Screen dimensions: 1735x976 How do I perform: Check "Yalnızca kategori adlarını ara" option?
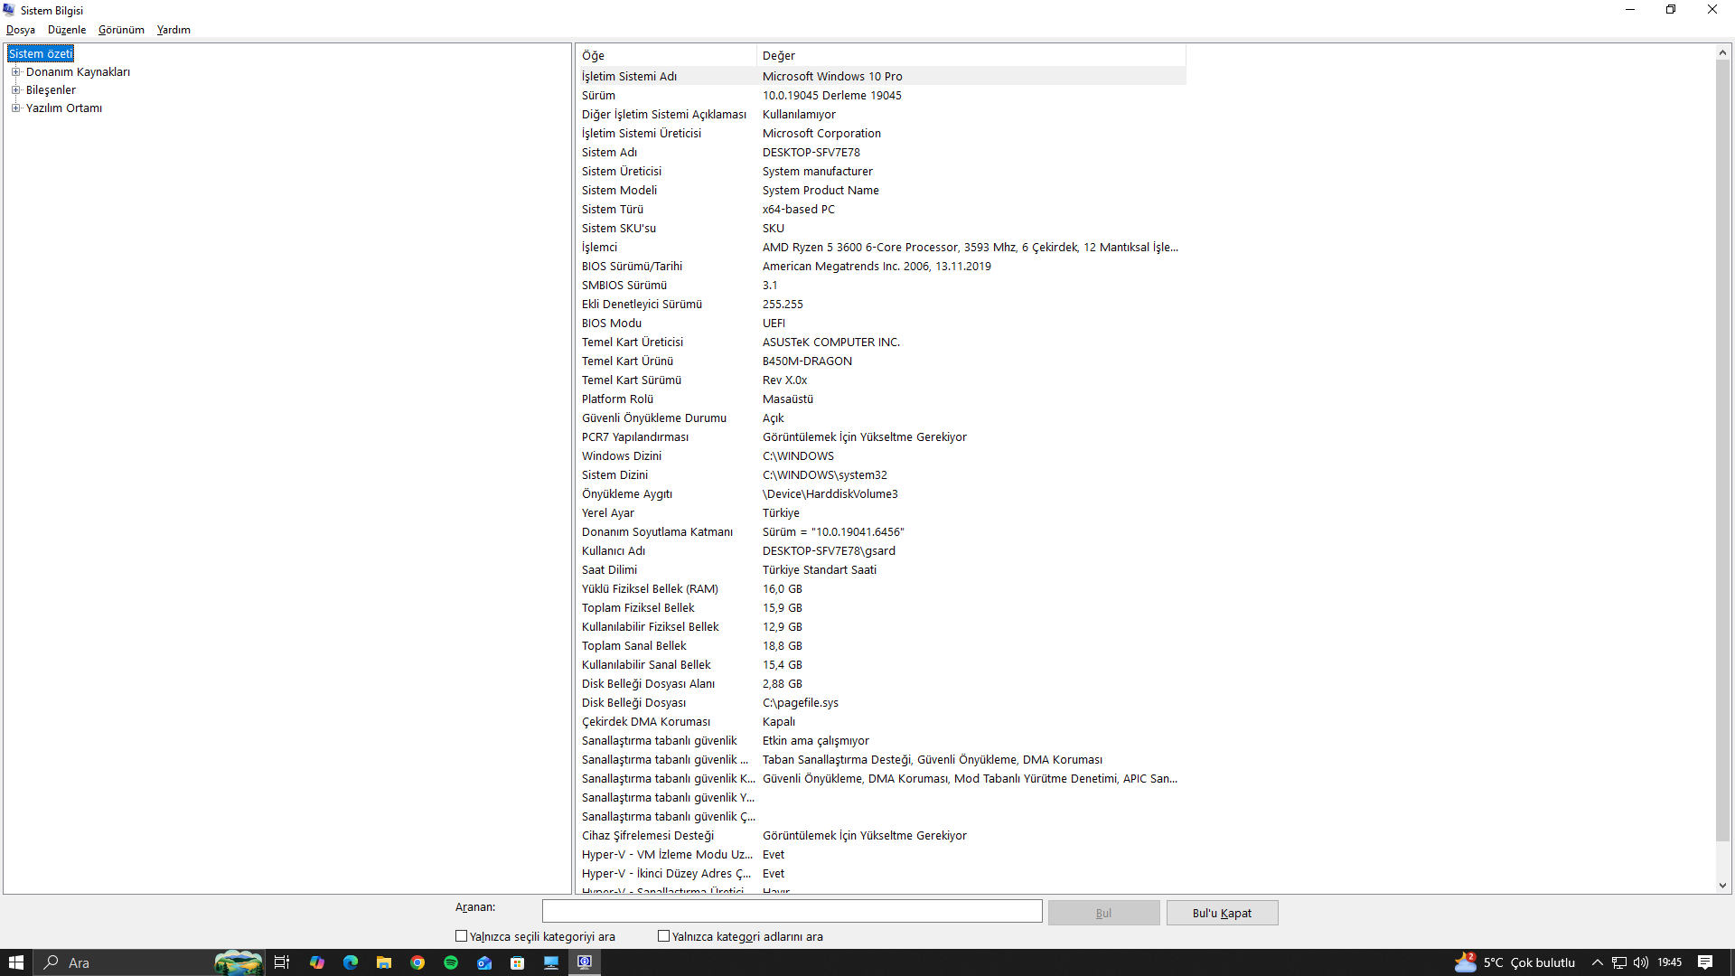(664, 936)
